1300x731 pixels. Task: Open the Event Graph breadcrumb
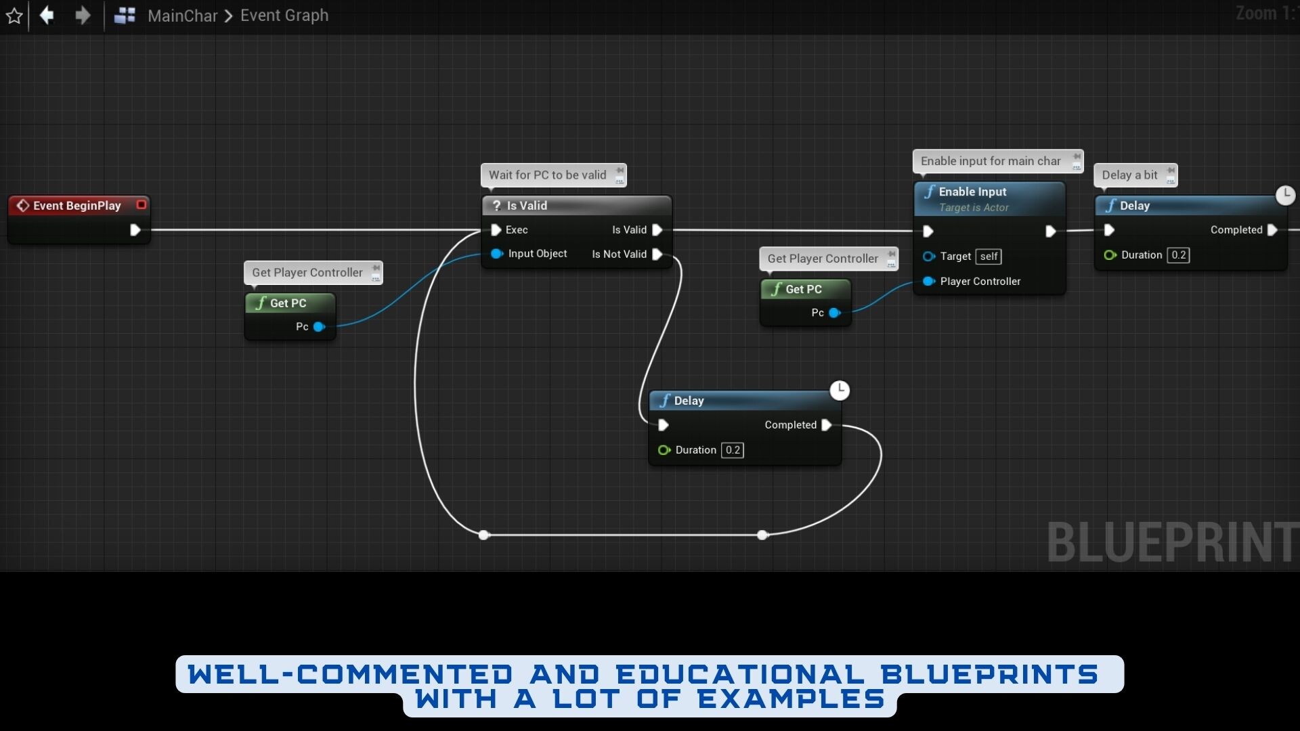(x=284, y=16)
